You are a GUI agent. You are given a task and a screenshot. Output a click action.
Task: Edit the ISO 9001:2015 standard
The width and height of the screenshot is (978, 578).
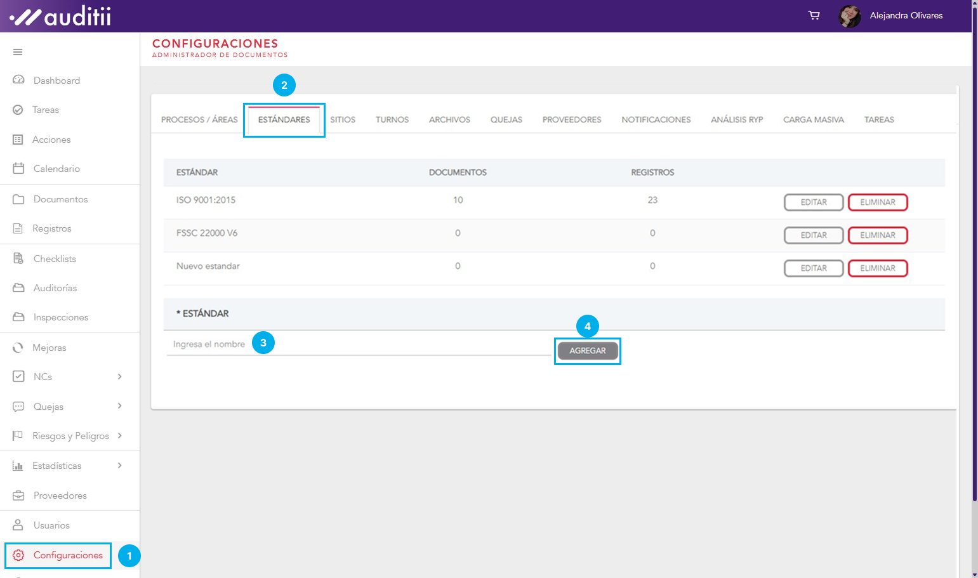pyautogui.click(x=813, y=202)
